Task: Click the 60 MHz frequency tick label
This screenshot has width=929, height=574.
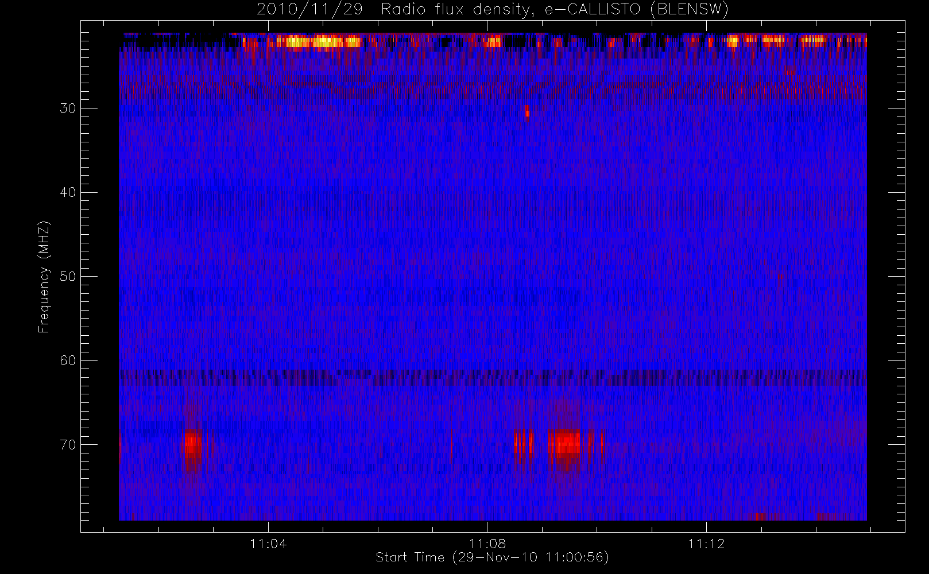Action: coord(68,360)
